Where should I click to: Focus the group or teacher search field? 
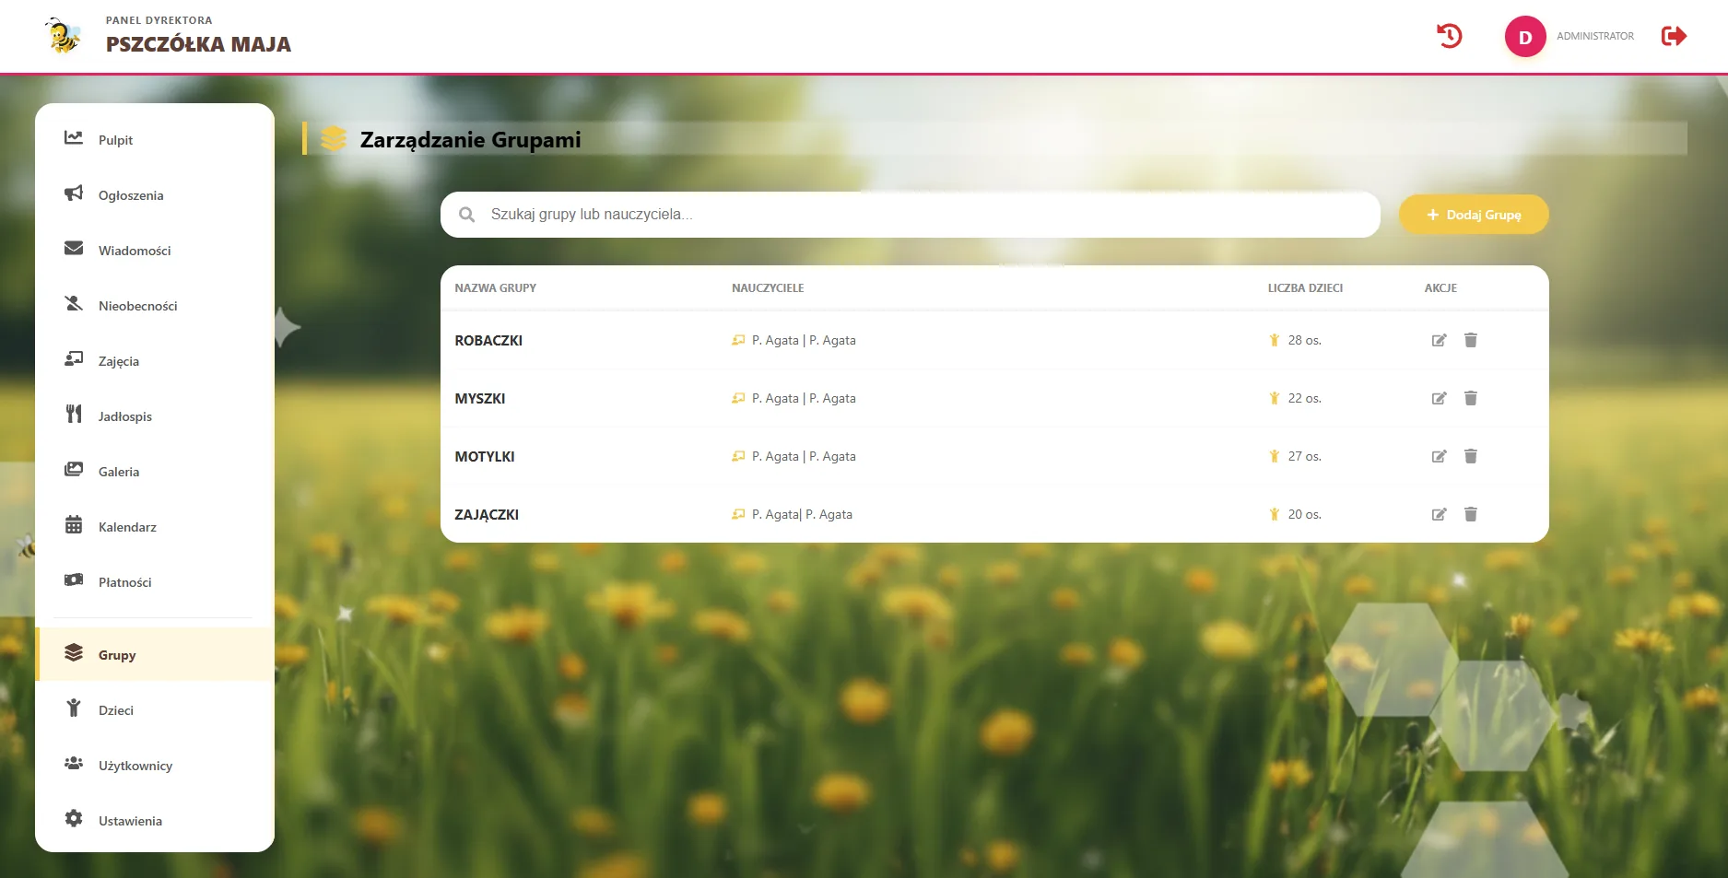click(x=911, y=215)
